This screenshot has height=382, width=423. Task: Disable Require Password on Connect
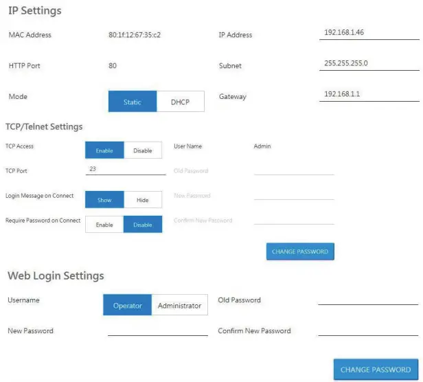point(143,225)
